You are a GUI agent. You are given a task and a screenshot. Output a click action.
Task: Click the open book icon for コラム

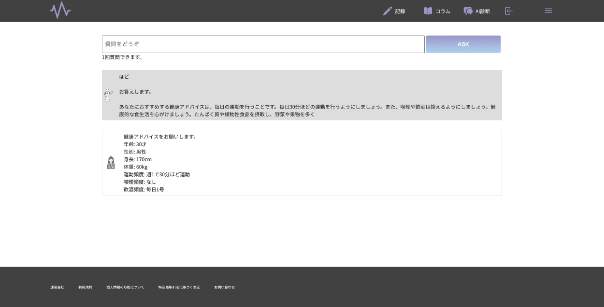pyautogui.click(x=428, y=11)
